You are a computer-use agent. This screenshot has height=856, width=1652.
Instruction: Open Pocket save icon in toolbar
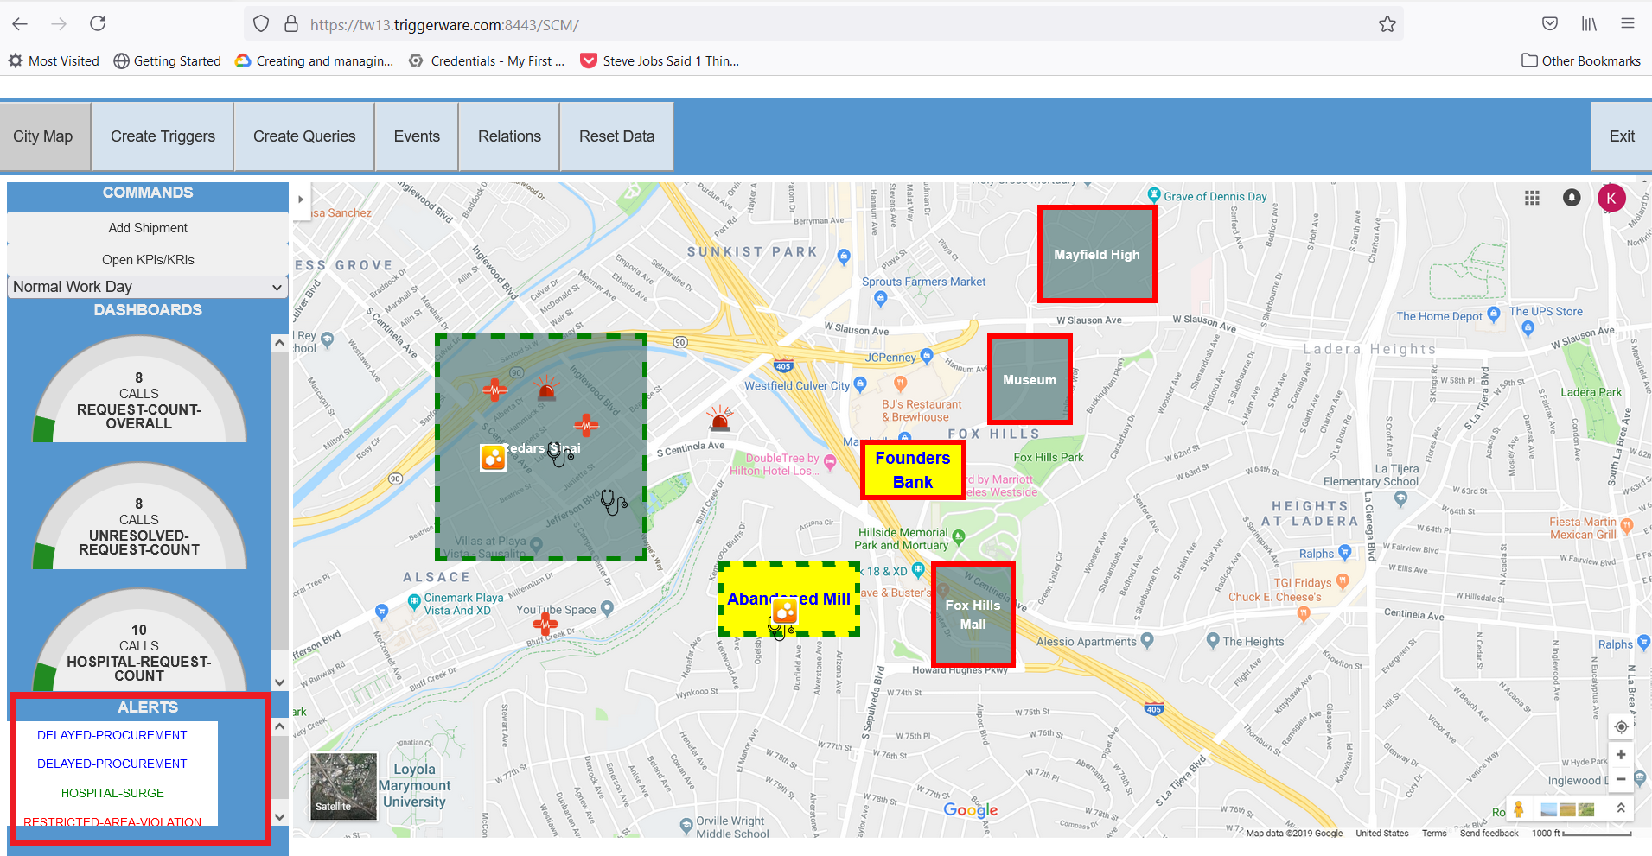click(1550, 24)
